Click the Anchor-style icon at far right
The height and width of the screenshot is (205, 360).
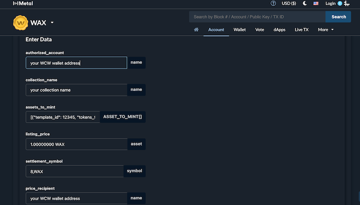pos(347,4)
